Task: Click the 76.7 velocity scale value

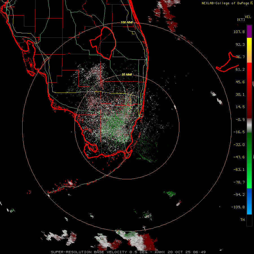Action: [x=240, y=57]
